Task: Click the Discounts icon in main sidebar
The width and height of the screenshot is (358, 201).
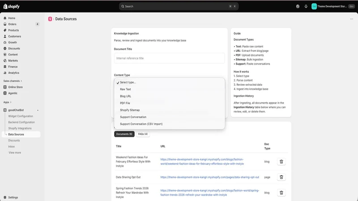Action: pos(5,49)
